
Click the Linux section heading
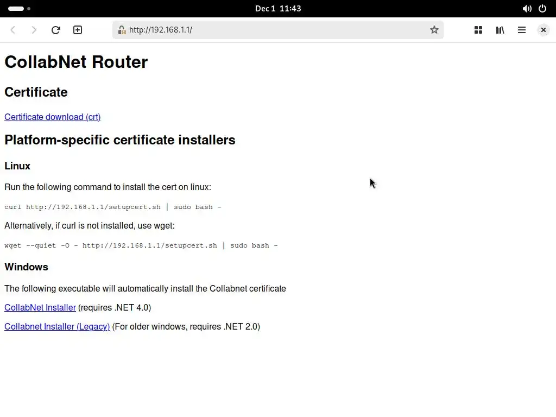pyautogui.click(x=17, y=166)
